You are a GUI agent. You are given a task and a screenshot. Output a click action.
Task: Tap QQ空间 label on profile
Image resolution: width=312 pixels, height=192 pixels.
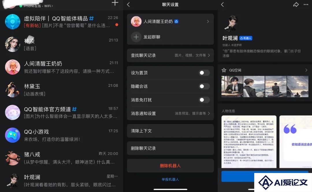[235, 70]
